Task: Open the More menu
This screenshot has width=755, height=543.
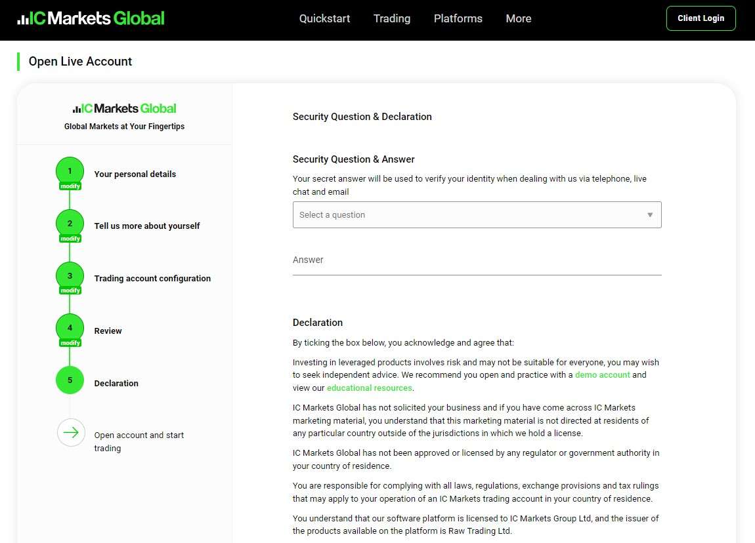Action: (519, 18)
